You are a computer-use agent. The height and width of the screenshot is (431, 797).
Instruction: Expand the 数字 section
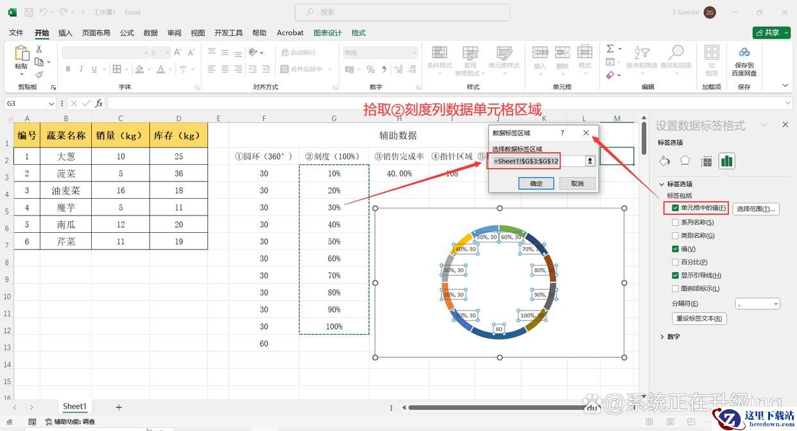pos(662,337)
